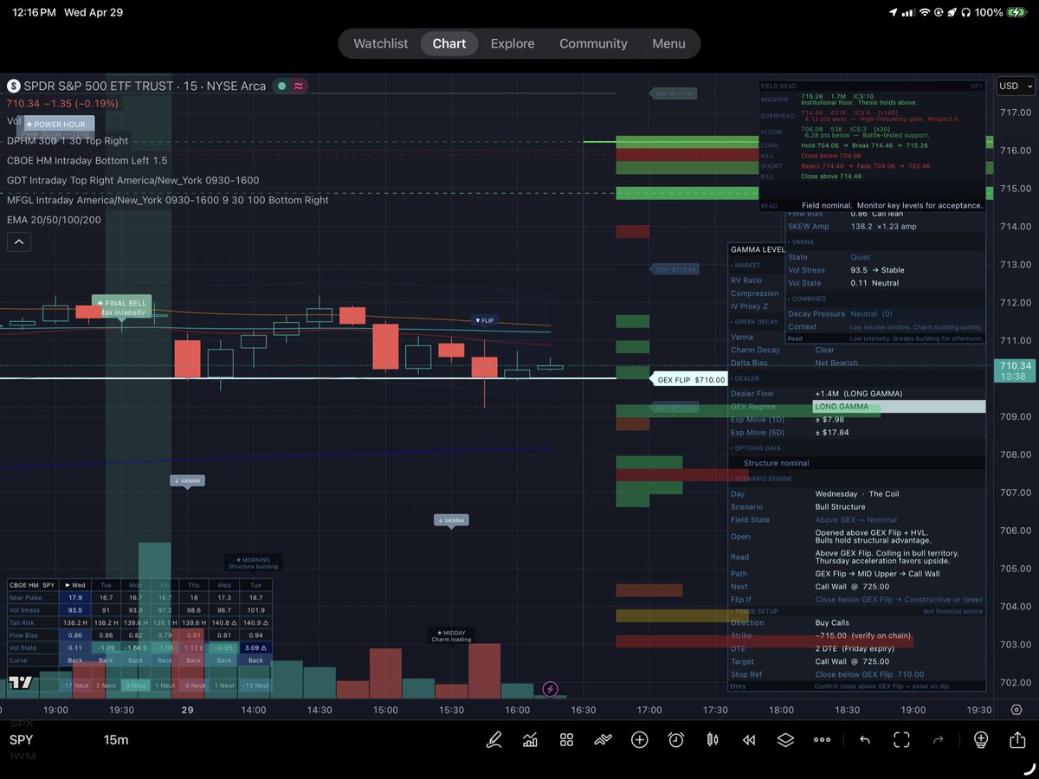Tap Bull Structure scenario value

coord(840,506)
